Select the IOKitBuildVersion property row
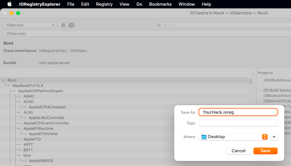Screen dimensions: 291x166 (x=277, y=80)
